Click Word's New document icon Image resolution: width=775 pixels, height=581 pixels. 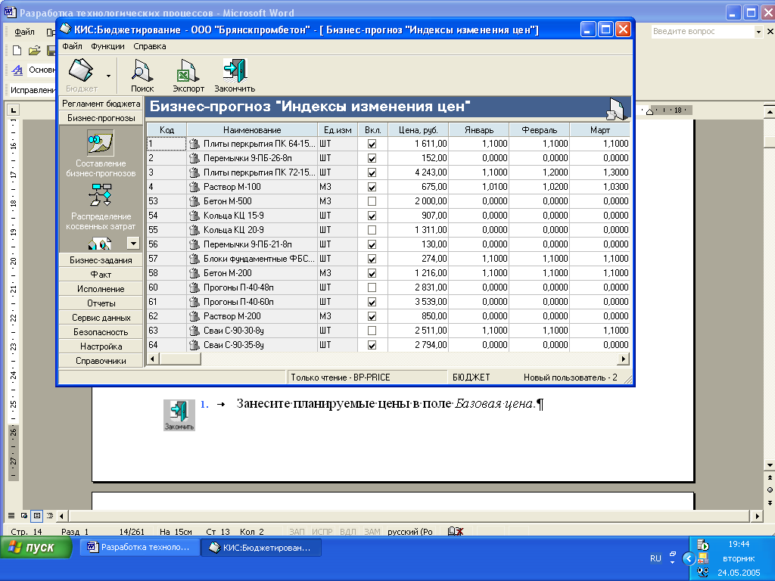click(x=17, y=51)
